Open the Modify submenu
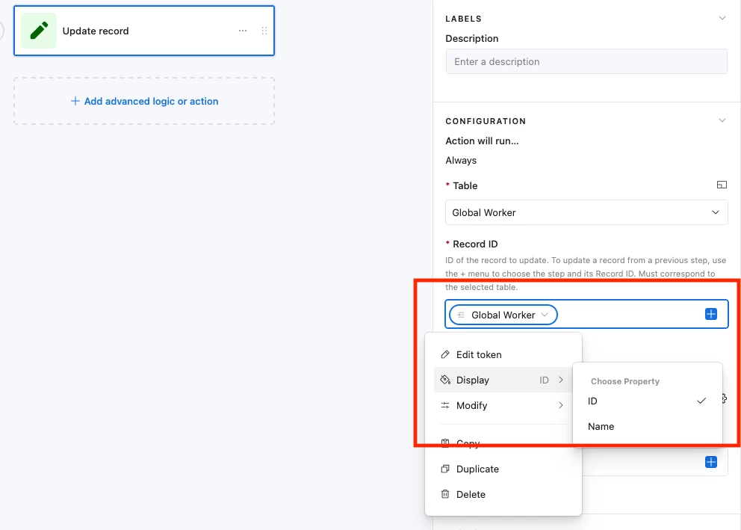The image size is (741, 530). 503,406
